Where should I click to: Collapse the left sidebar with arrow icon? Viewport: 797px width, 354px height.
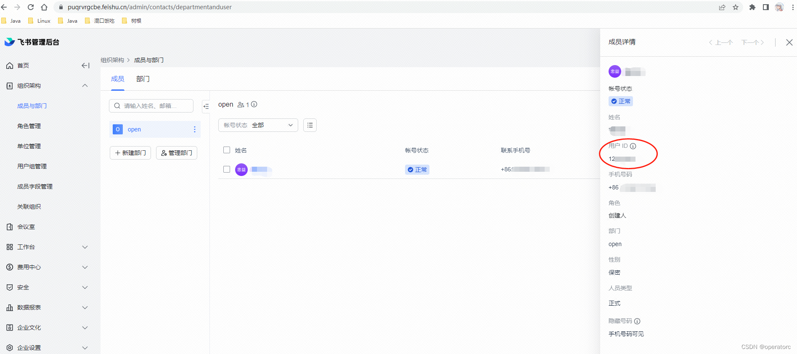(85, 66)
